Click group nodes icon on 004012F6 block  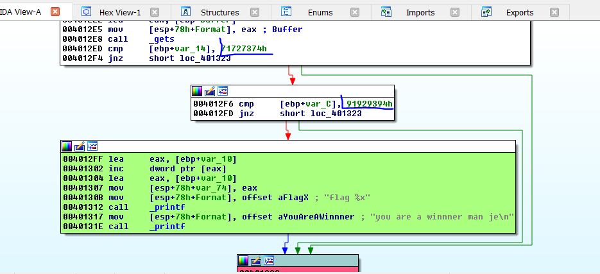(223, 91)
